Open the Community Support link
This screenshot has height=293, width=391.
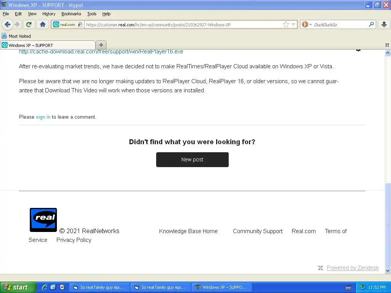pos(258,231)
